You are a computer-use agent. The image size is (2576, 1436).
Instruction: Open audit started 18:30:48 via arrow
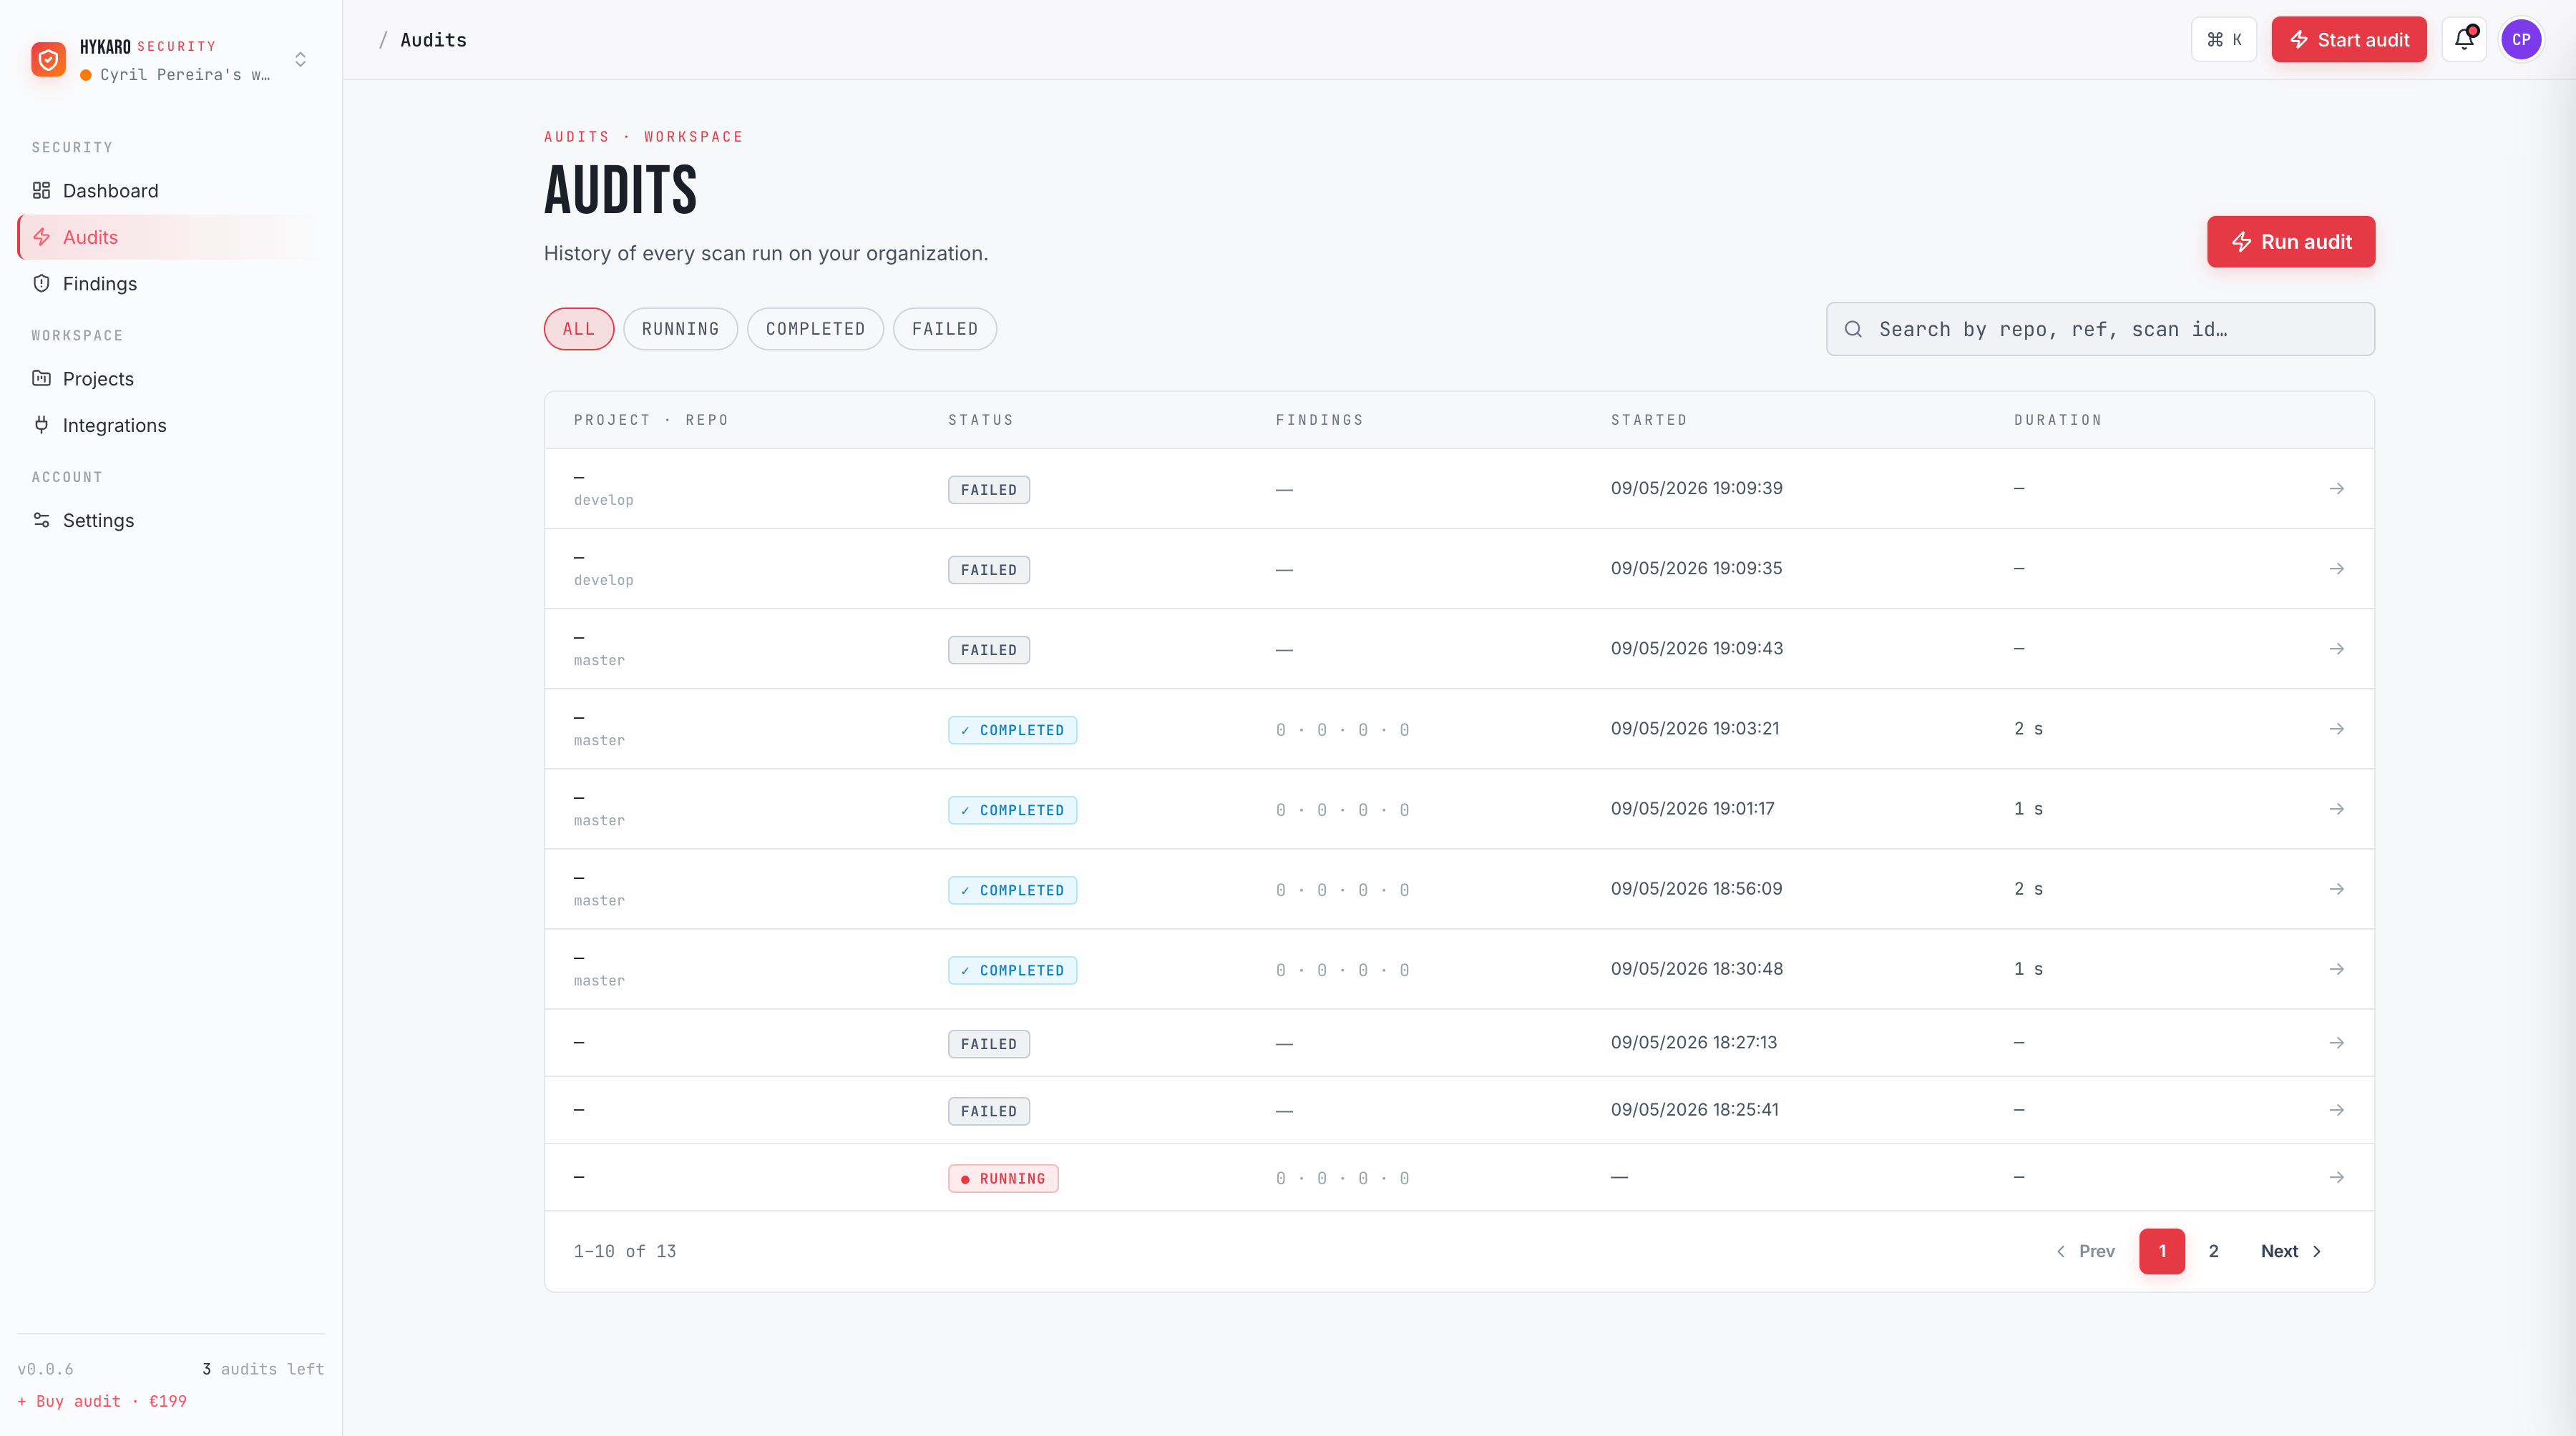pos(2336,969)
